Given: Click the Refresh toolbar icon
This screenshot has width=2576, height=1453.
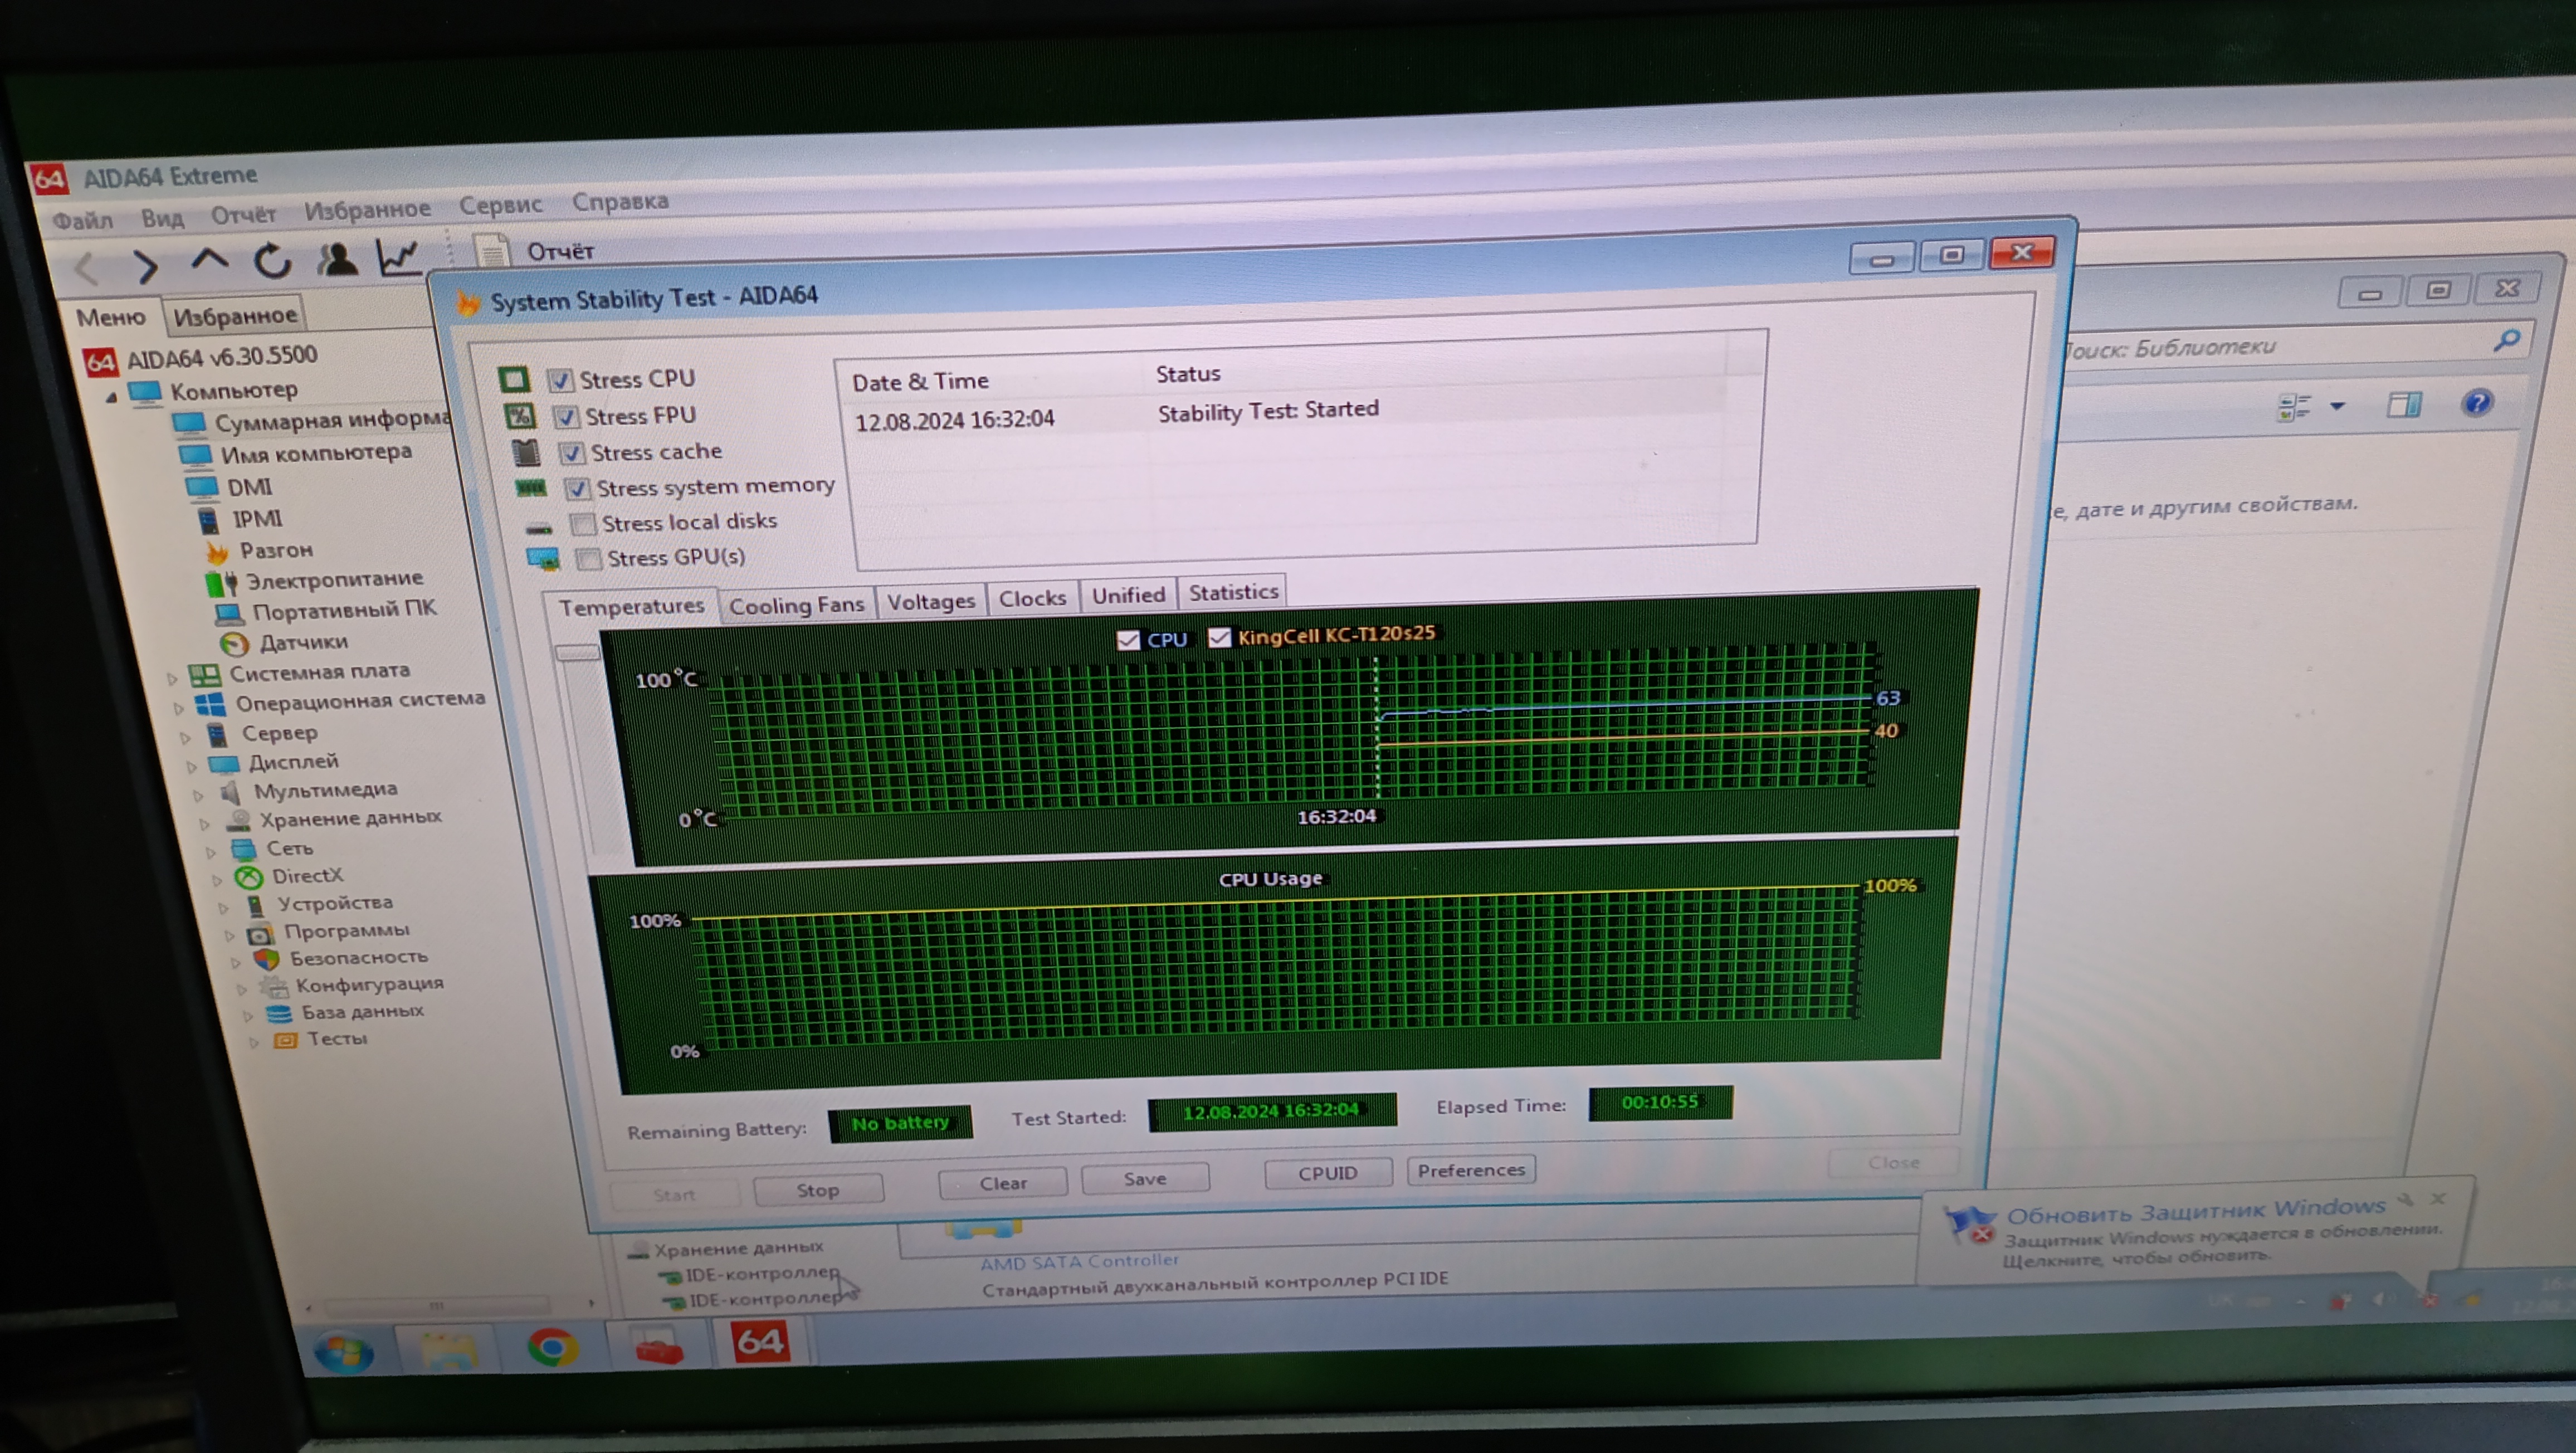Looking at the screenshot, I should 272,261.
